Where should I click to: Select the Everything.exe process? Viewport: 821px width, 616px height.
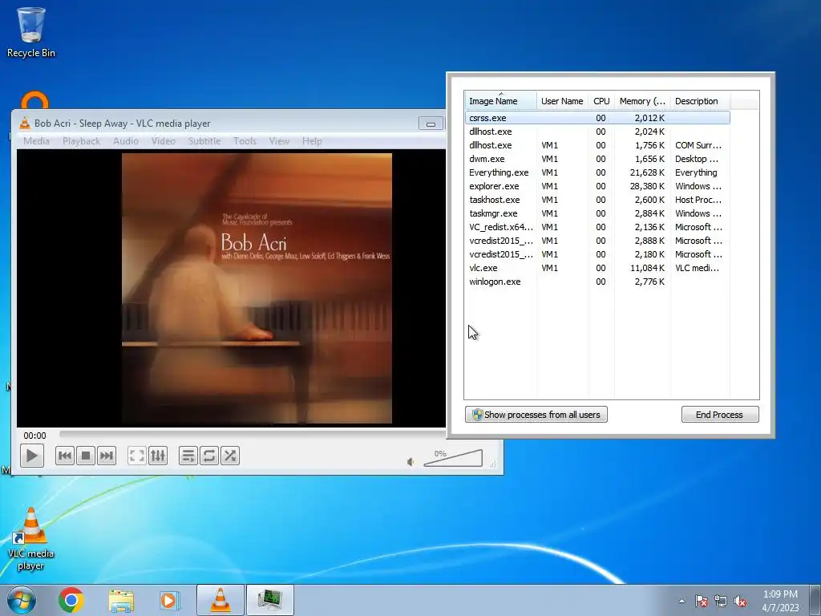597,172
